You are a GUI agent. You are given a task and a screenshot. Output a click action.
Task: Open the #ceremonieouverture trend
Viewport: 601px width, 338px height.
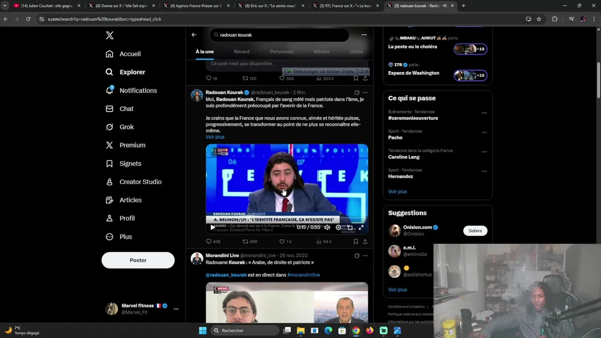(x=413, y=118)
